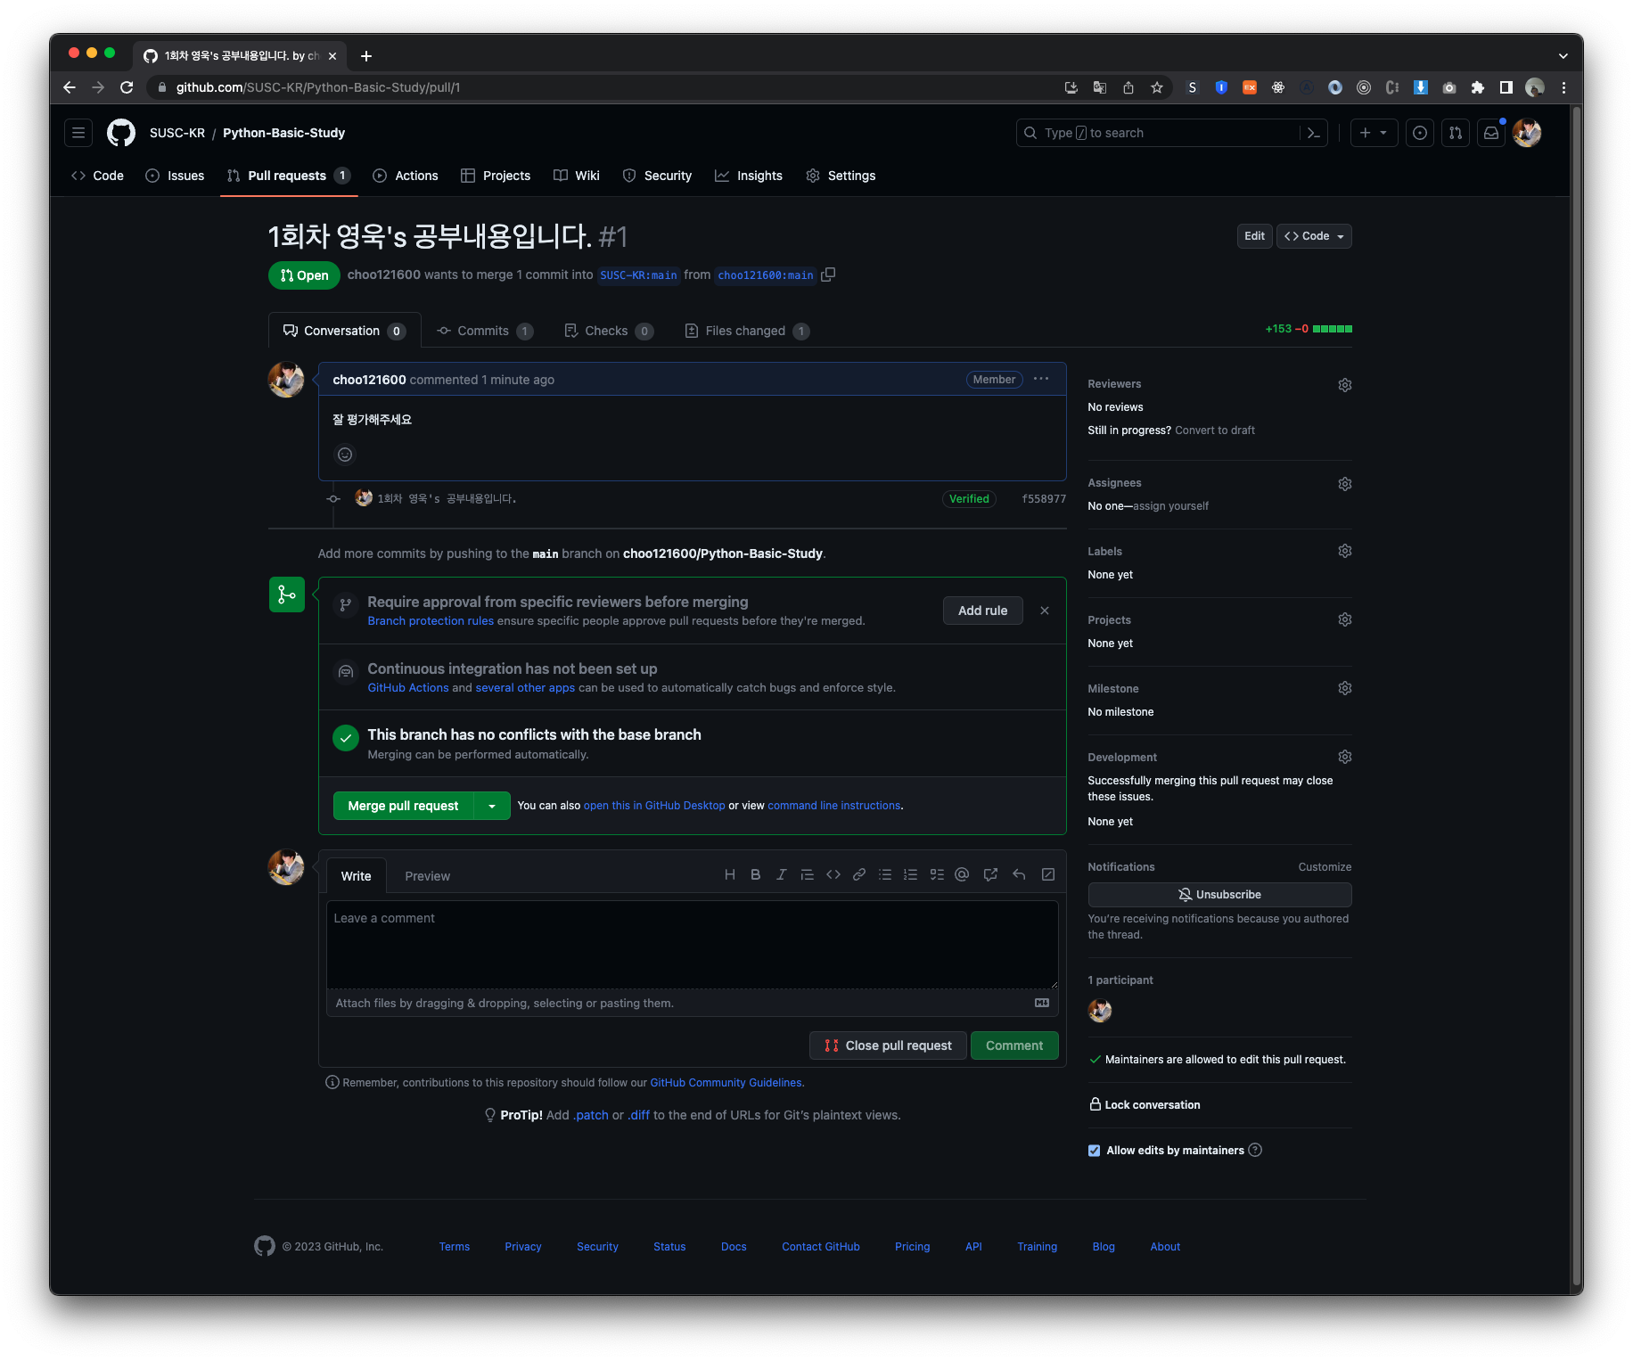Viewport: 1633px width, 1361px height.
Task: Copy the choo121600:main branch name
Action: click(828, 275)
